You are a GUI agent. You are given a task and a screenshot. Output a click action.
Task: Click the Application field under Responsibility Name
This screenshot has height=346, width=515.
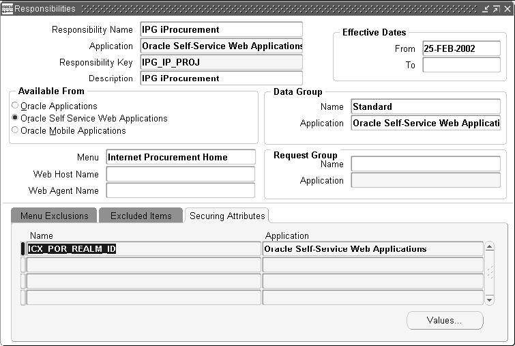(221, 46)
